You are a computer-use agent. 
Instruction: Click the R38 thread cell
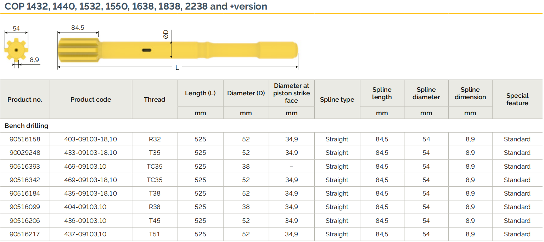(155, 207)
